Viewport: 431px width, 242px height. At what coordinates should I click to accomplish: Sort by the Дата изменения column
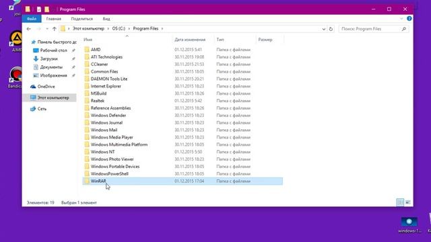coord(190,40)
